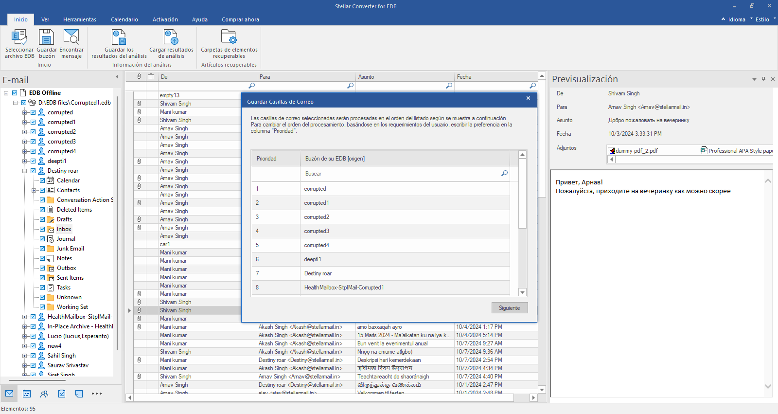
Task: Select the Working Set folder
Action: 72,307
